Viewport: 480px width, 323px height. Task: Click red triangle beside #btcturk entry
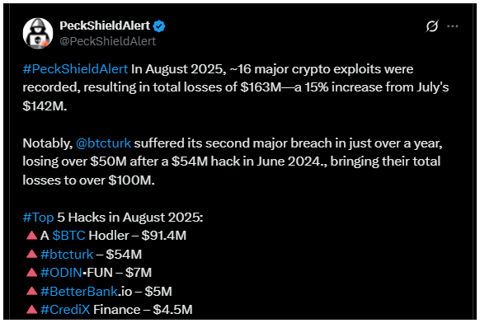[x=31, y=254]
